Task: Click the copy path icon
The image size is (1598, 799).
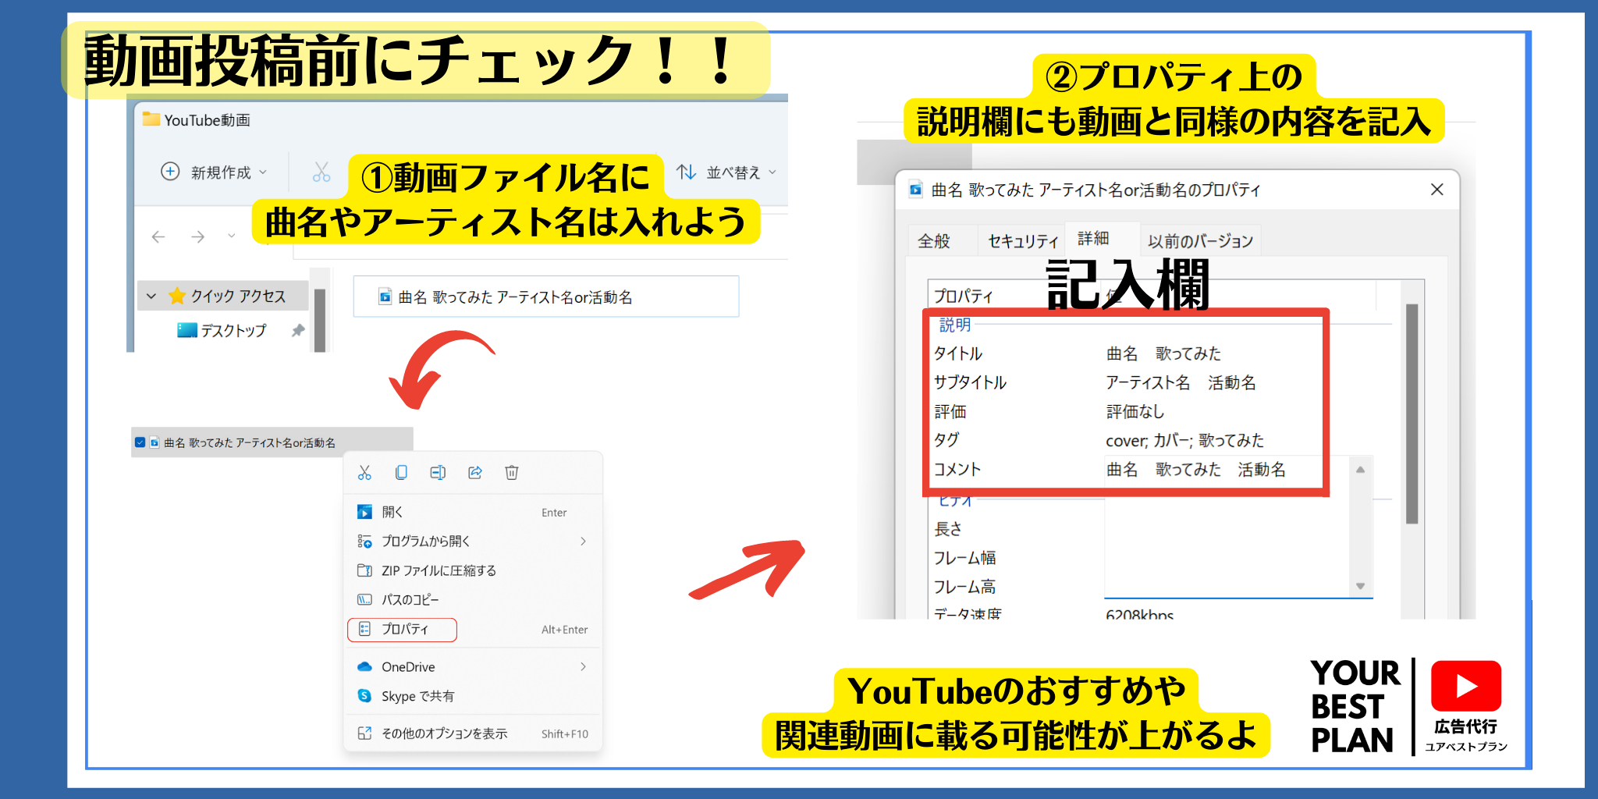Action: point(364,599)
